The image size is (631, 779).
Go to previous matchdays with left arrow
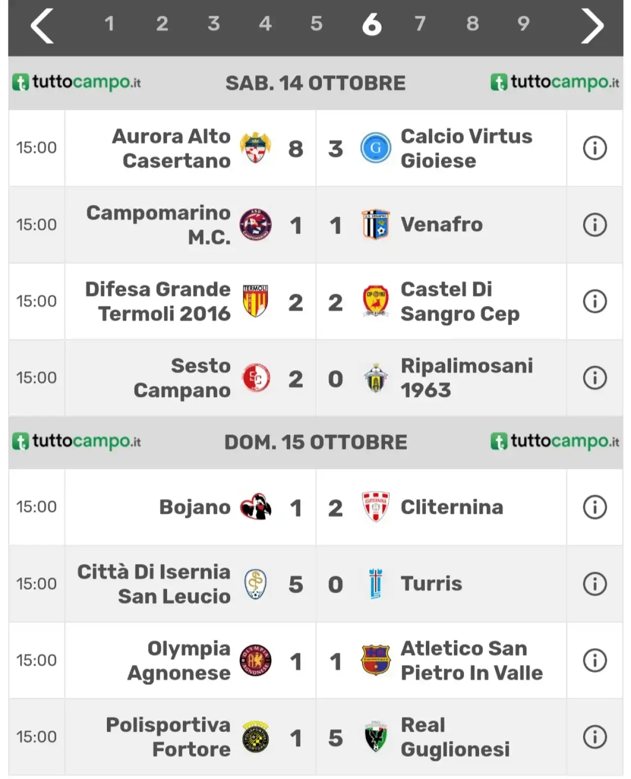click(x=42, y=27)
